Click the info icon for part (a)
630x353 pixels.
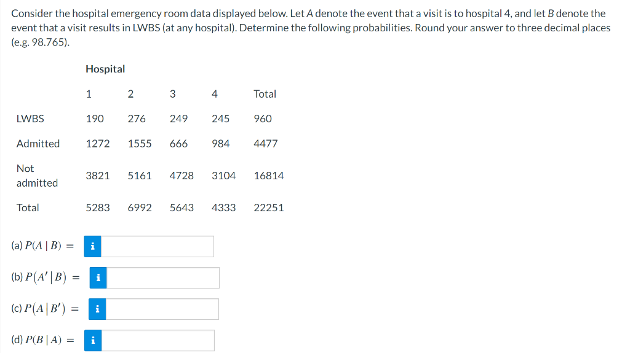pos(92,246)
